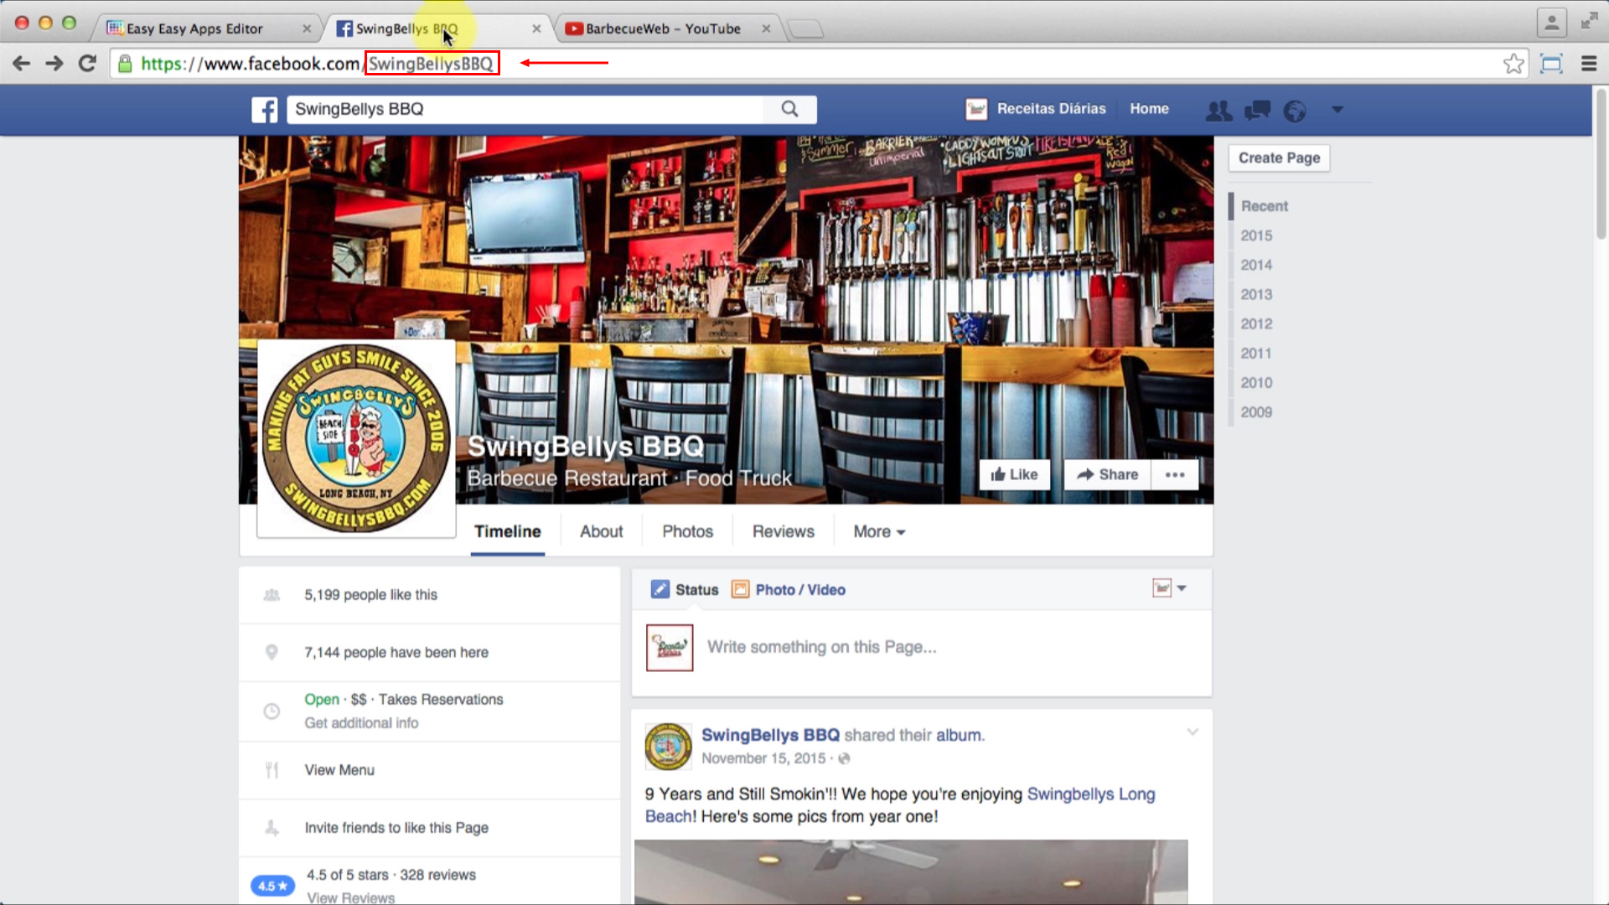Open the notifications globe icon
This screenshot has height=905, width=1609.
[1294, 110]
